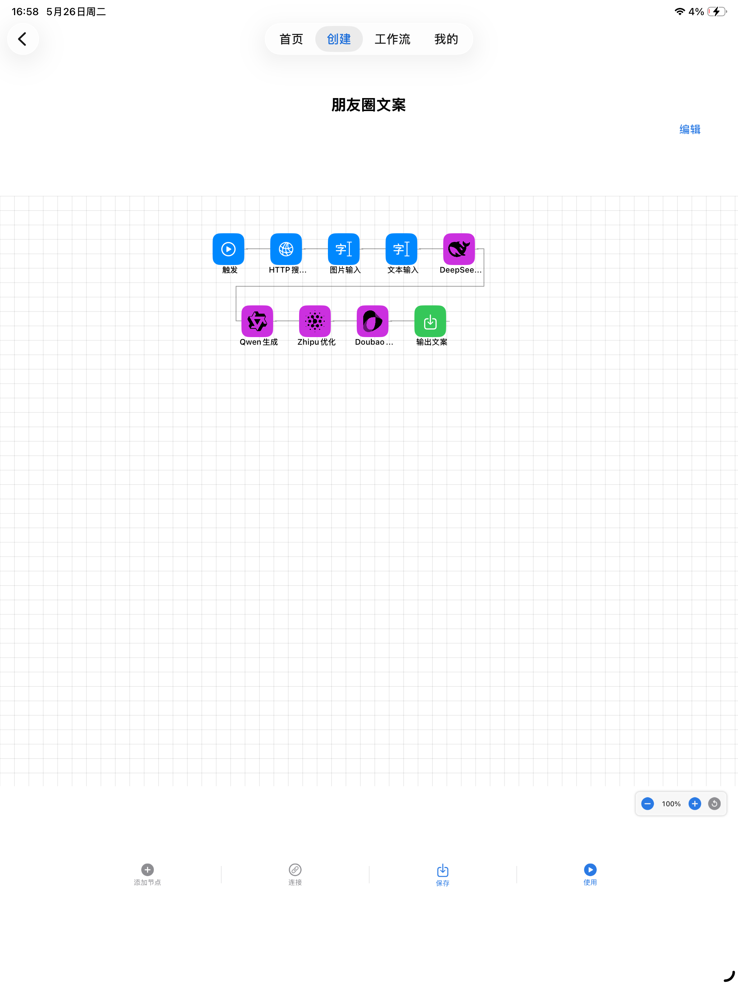This screenshot has height=985, width=738.
Task: Select the DeepSeek whale node
Action: (x=459, y=249)
